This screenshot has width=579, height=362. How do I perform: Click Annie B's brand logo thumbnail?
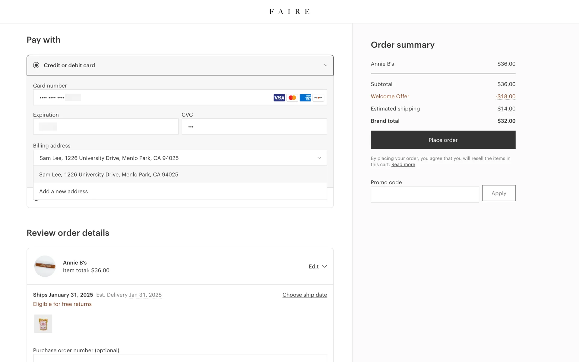click(45, 266)
